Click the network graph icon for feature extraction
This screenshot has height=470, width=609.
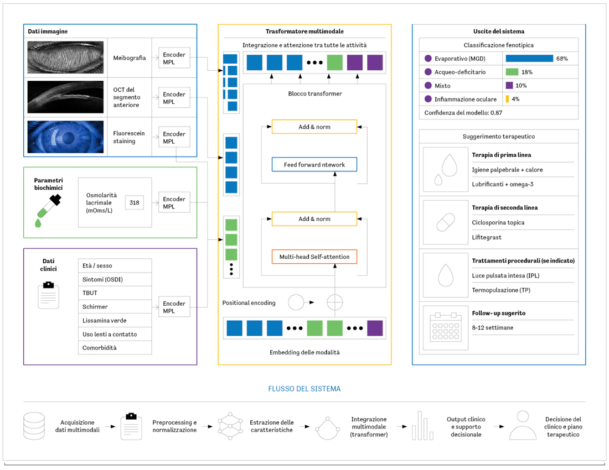point(230,426)
